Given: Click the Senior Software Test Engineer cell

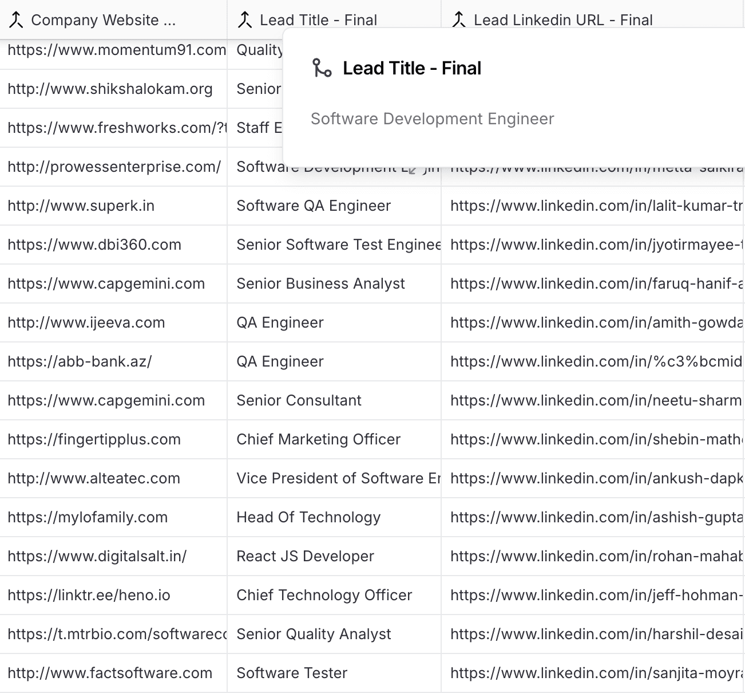Looking at the screenshot, I should click(x=334, y=245).
